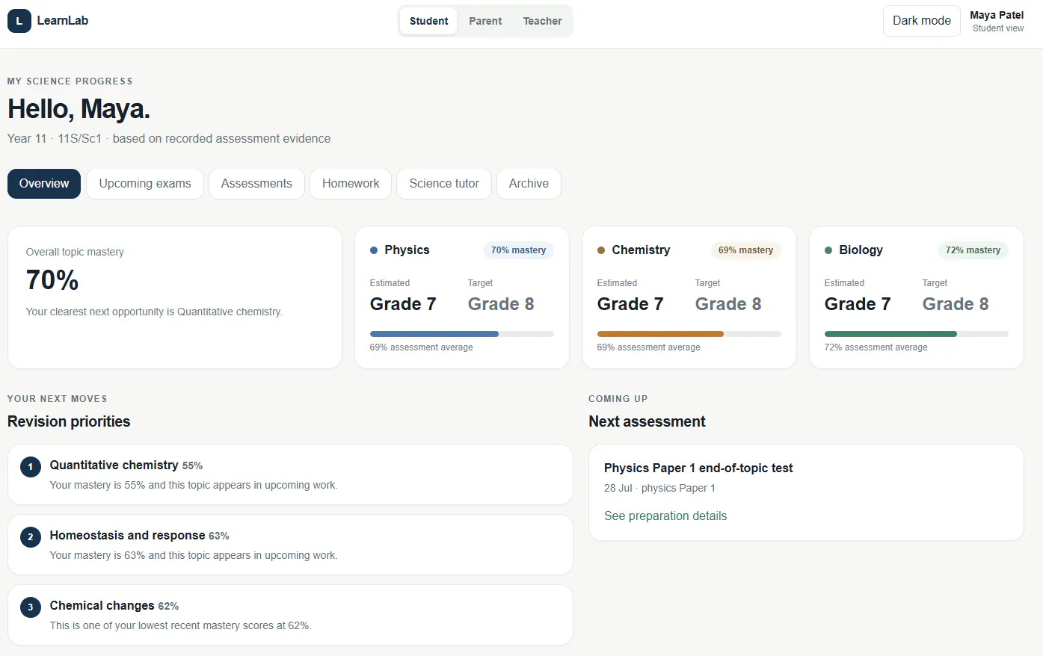This screenshot has height=656, width=1043.
Task: Click Physics Target Grade 8 text
Action: pyautogui.click(x=501, y=304)
